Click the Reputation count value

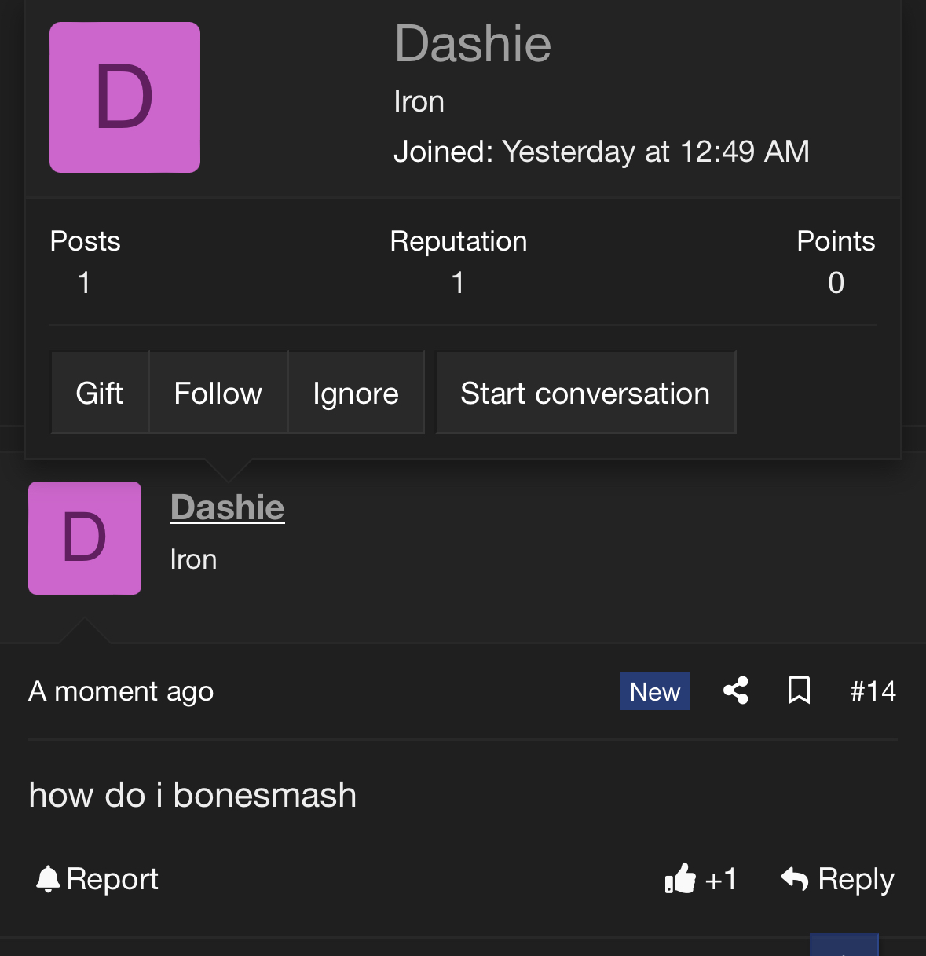(x=458, y=283)
